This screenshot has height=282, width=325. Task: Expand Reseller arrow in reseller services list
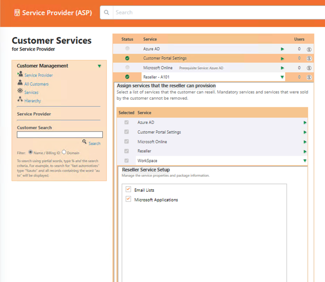point(305,152)
